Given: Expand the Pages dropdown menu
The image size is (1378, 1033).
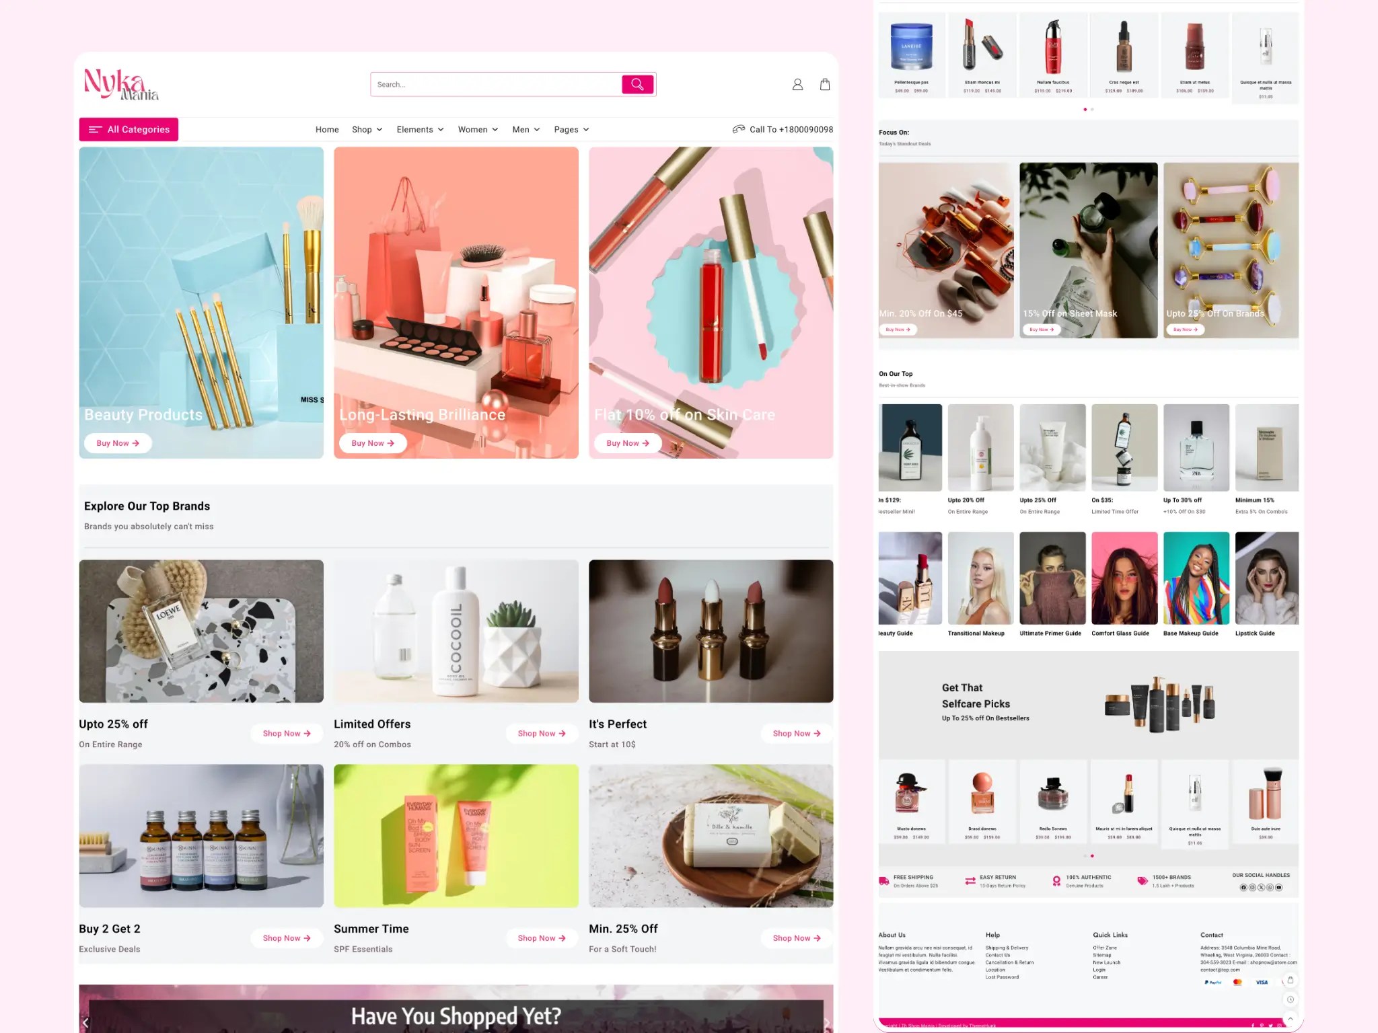Looking at the screenshot, I should (571, 130).
